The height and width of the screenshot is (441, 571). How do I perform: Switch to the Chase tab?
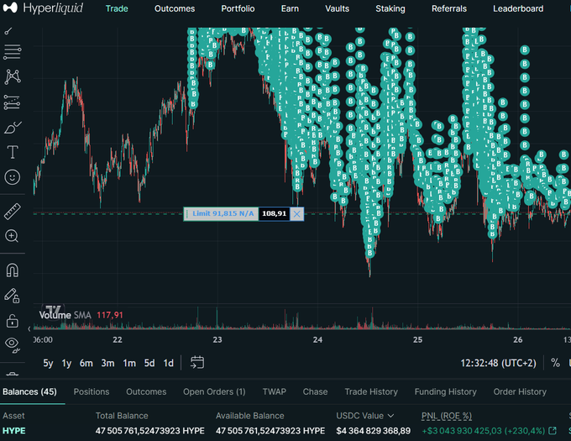click(315, 391)
